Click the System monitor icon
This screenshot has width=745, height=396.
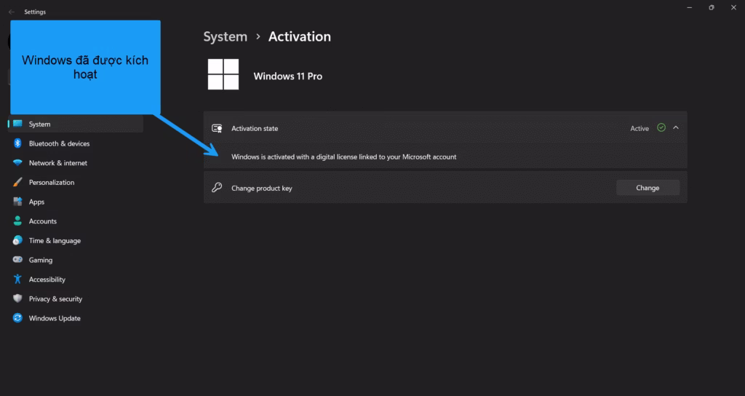point(17,124)
